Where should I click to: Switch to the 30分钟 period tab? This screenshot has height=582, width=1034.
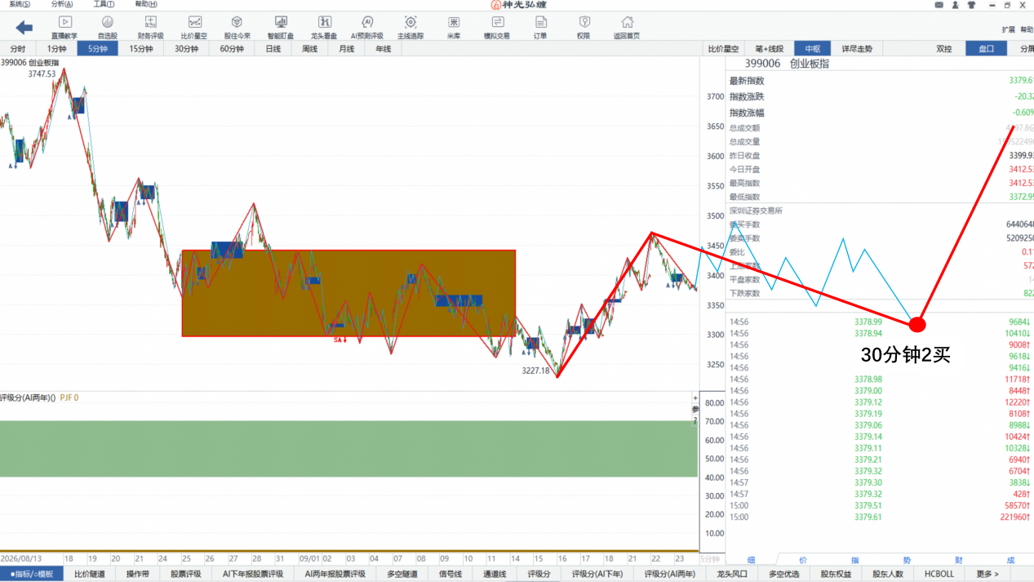coord(186,49)
